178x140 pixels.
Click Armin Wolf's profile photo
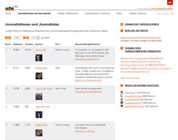tap(39, 58)
